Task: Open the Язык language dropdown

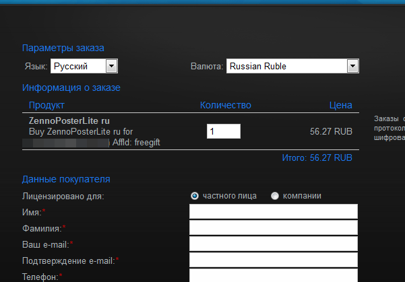Action: coord(84,66)
